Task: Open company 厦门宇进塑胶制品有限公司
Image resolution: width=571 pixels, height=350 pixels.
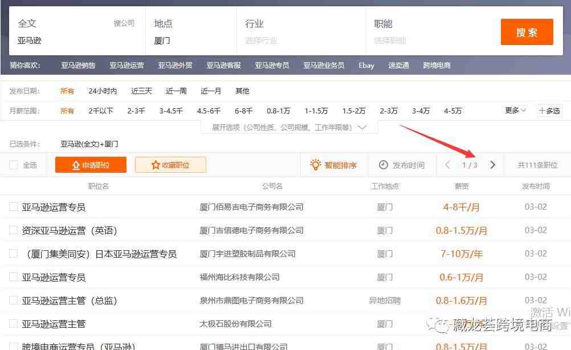Action: 248,254
